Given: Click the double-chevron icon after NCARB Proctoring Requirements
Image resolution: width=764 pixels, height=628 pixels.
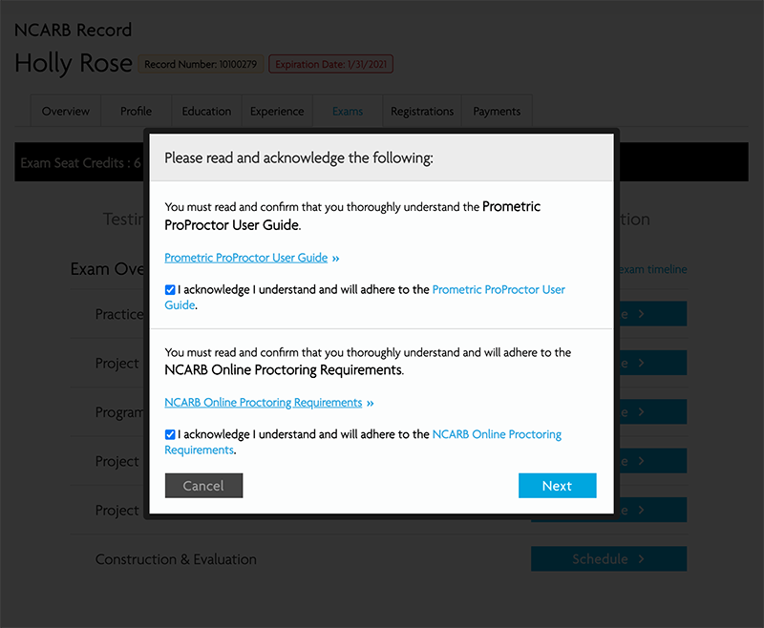Looking at the screenshot, I should point(371,404).
